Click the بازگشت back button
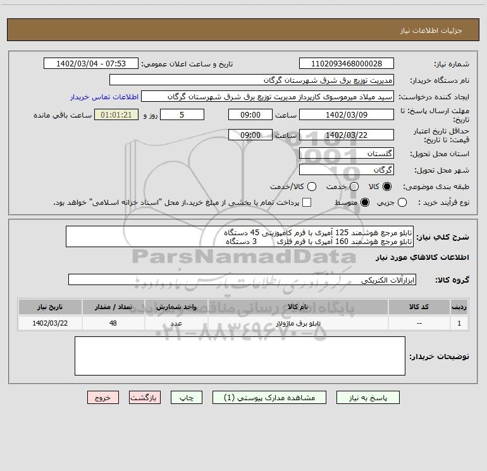Image resolution: width=487 pixels, height=471 pixels. (145, 398)
